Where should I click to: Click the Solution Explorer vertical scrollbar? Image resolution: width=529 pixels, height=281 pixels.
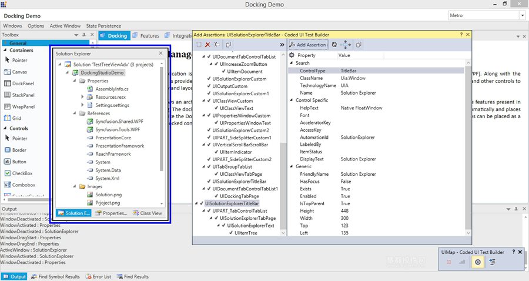[162, 133]
